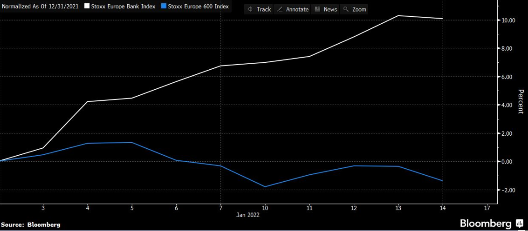
Task: Click date 13 on the x-axis
Action: tap(398, 208)
